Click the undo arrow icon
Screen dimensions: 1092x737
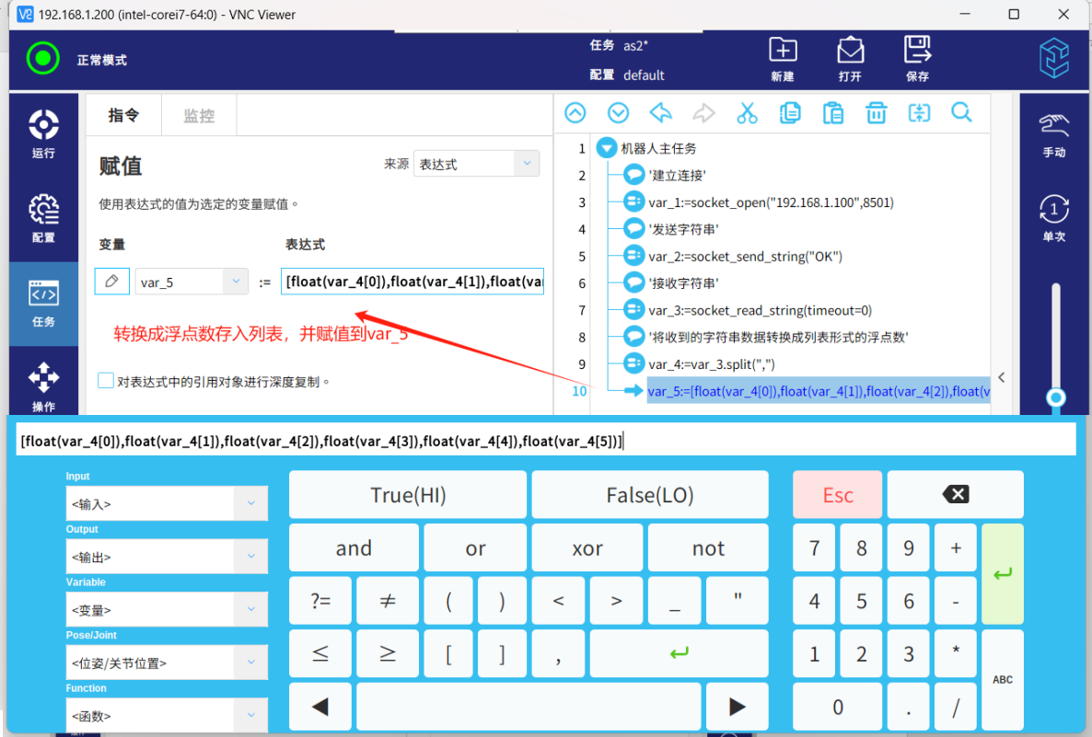[x=660, y=113]
